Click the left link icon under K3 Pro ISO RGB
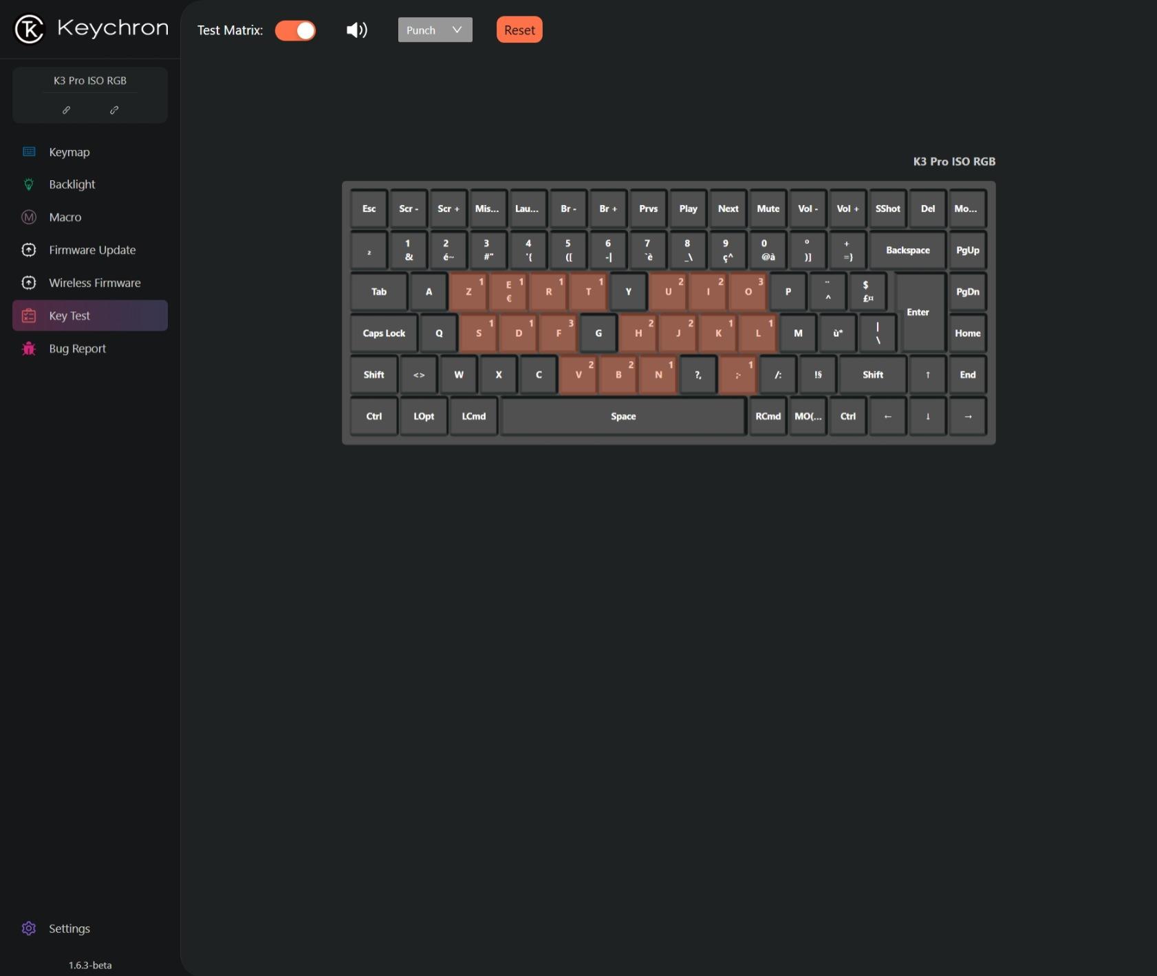Image resolution: width=1157 pixels, height=976 pixels. [x=67, y=110]
